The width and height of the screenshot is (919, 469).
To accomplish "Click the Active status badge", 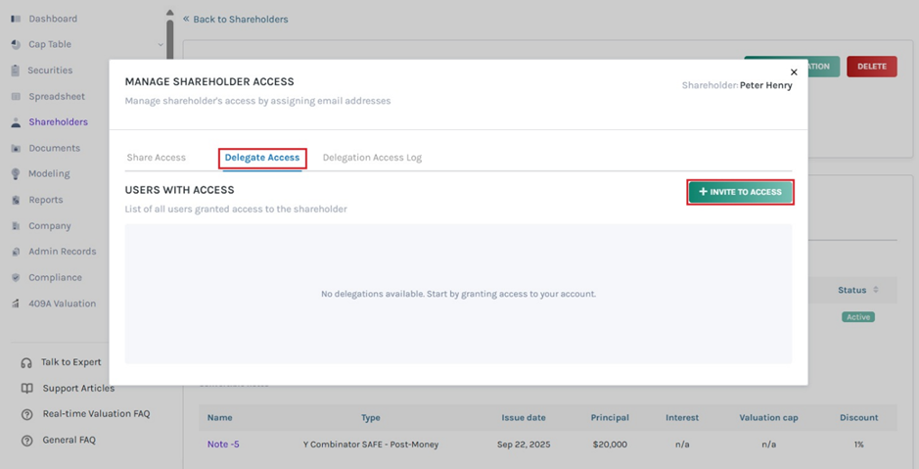I will coord(858,317).
